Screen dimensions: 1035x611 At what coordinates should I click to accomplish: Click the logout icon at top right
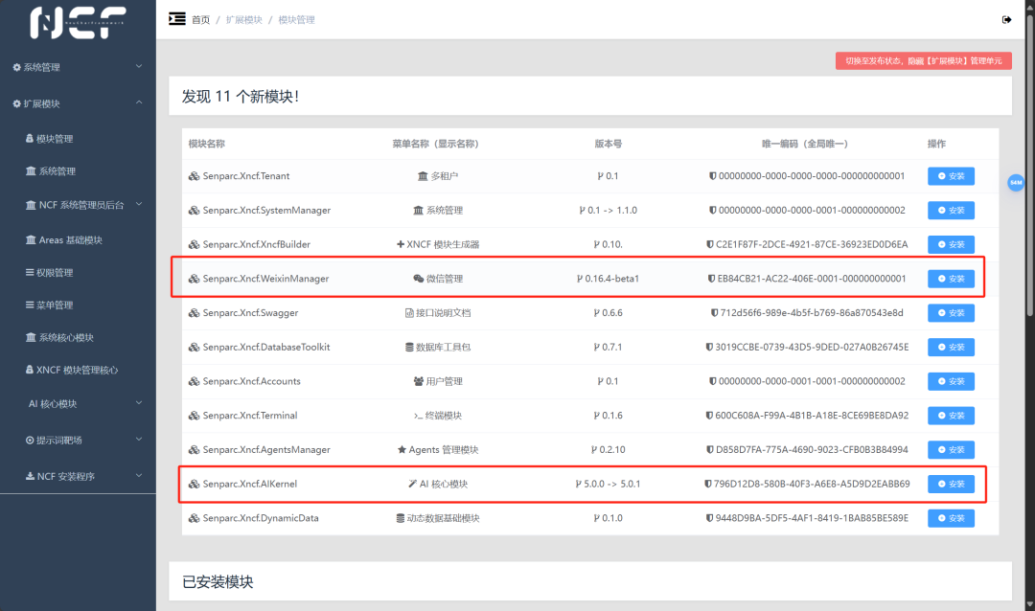(x=1006, y=20)
